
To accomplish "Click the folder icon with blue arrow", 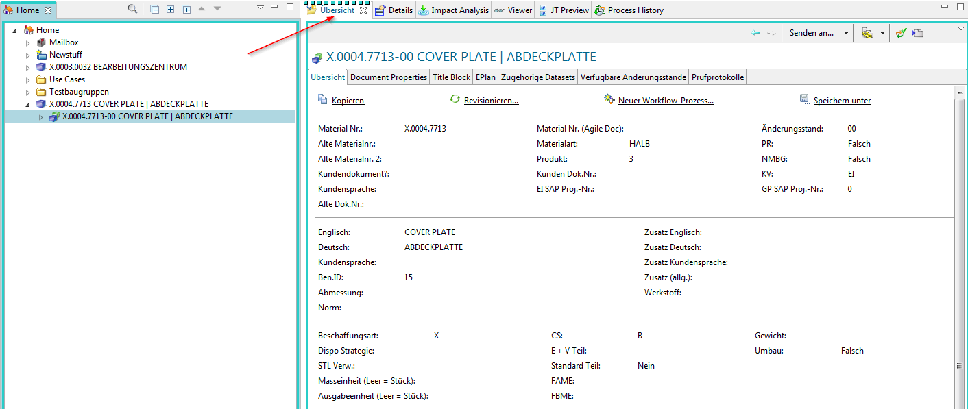I will [918, 33].
